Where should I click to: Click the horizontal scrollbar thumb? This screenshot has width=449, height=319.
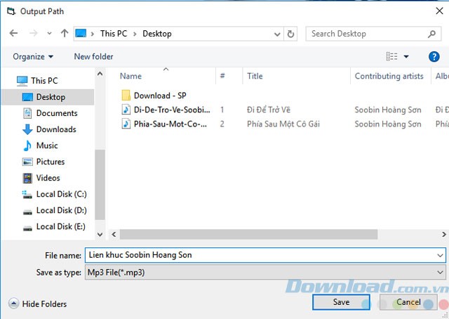click(x=248, y=235)
